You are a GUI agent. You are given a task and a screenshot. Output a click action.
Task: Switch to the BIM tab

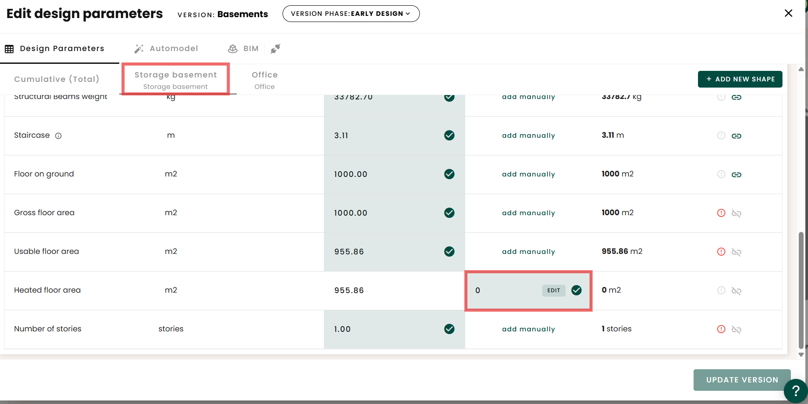pos(243,48)
